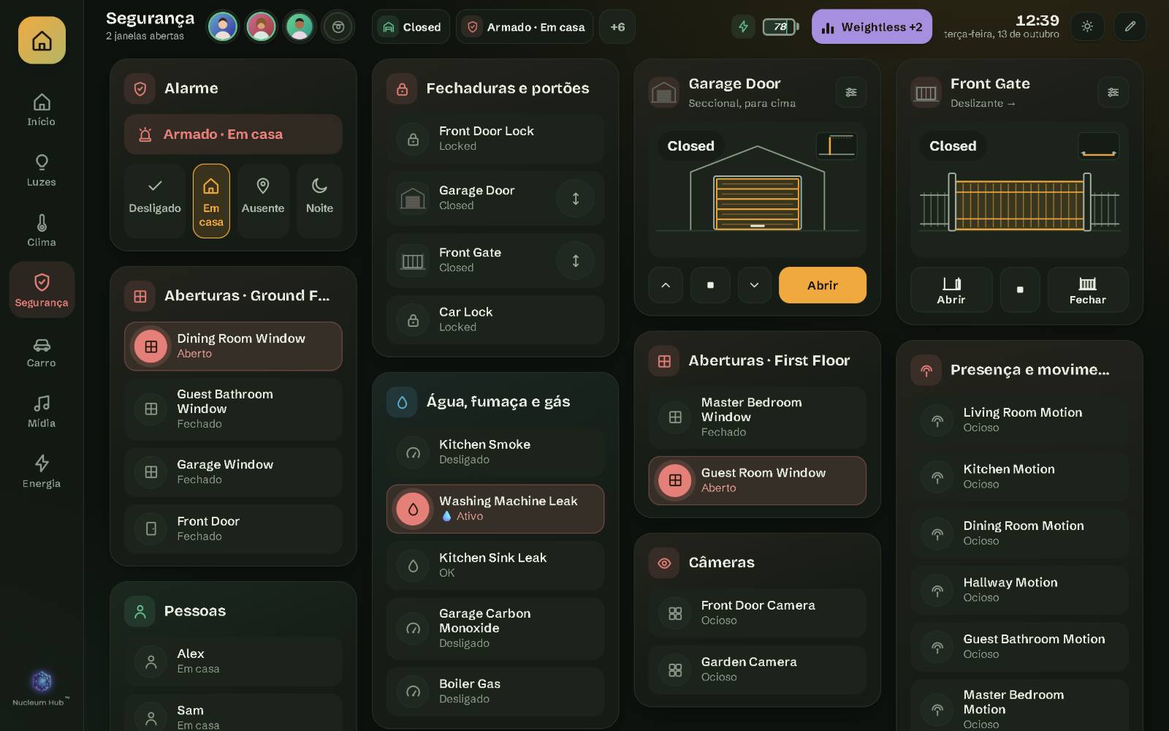Select the Car Lock row
The height and width of the screenshot is (731, 1169).
point(495,319)
